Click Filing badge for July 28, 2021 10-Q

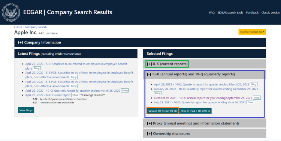250,102
